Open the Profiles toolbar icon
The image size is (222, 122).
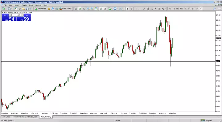(x=9, y=9)
